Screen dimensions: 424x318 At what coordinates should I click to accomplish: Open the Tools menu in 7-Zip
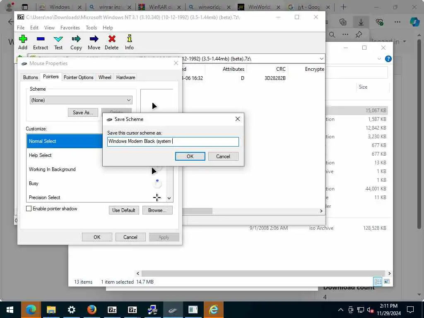[x=92, y=28]
